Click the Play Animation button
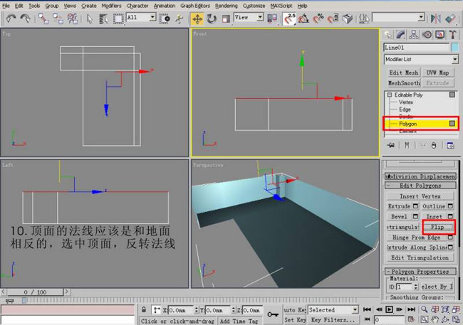This screenshot has height=325, width=463. 389,310
